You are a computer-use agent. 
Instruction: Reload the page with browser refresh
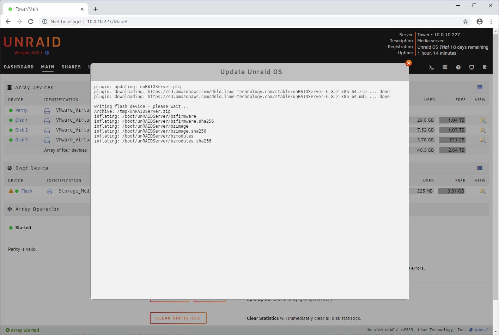[31, 22]
